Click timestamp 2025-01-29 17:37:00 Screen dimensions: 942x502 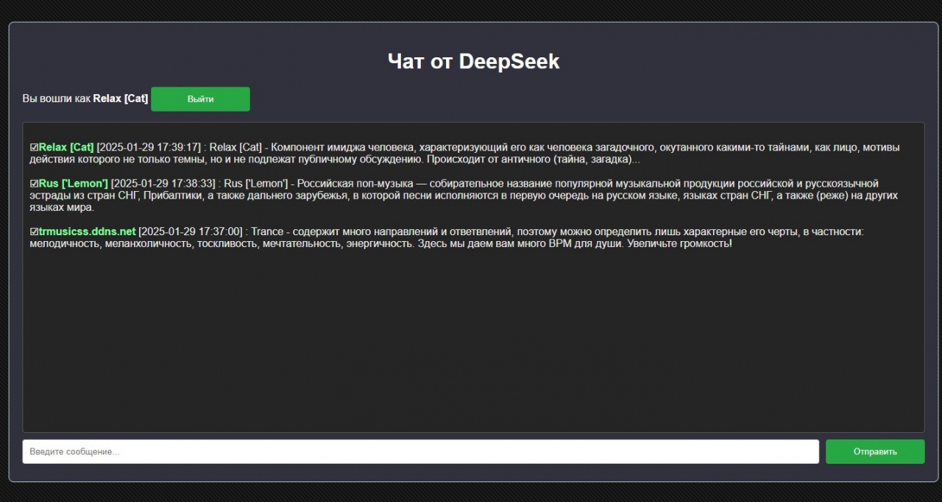[x=191, y=232]
